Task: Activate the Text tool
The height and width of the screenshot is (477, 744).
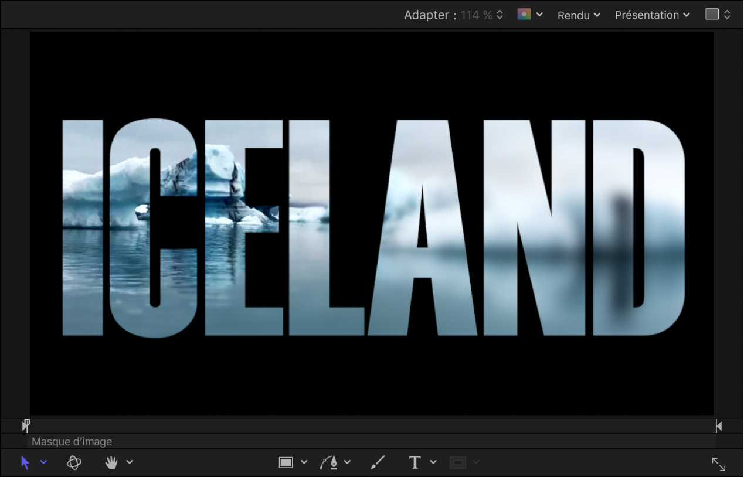Action: [x=415, y=462]
